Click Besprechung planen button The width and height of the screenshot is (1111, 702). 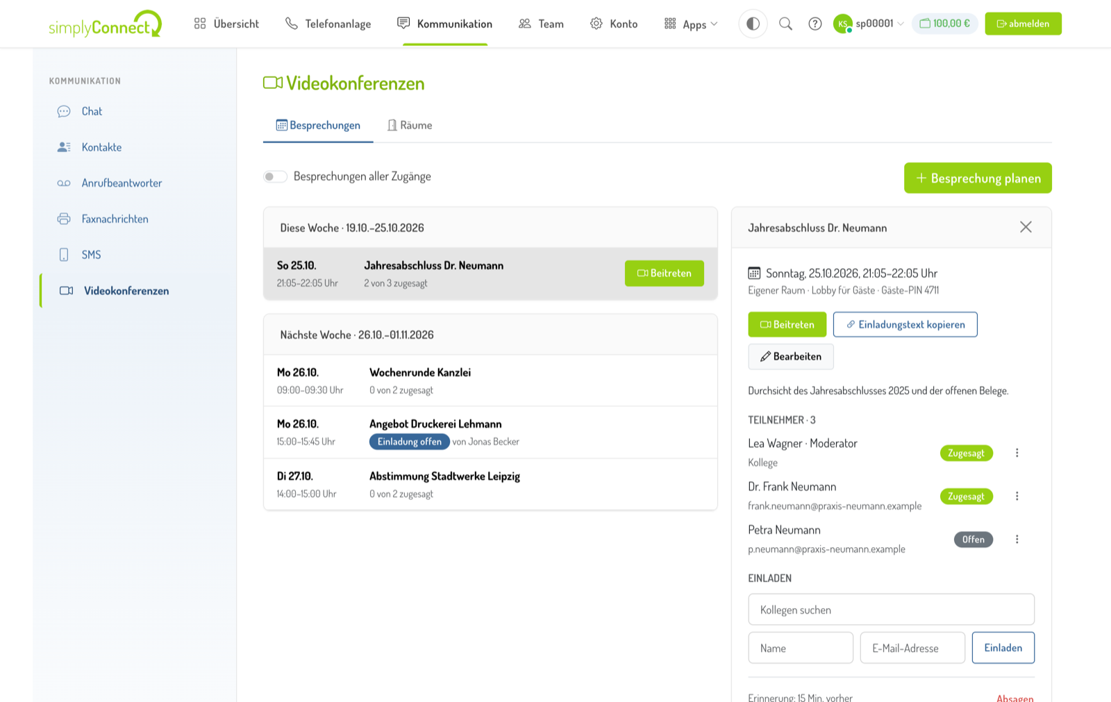click(978, 178)
